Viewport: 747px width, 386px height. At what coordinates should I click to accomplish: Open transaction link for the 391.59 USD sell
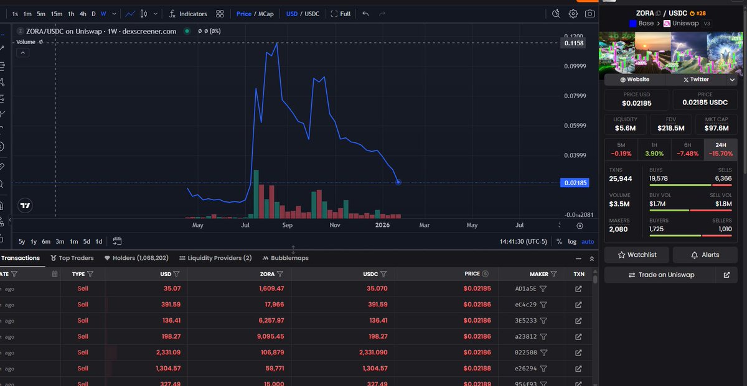point(578,305)
